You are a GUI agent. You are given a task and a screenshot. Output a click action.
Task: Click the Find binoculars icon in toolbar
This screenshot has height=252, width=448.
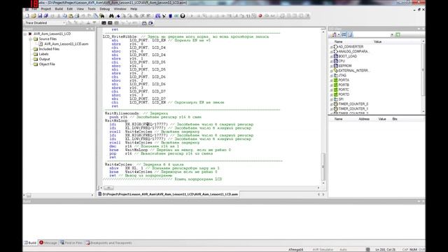(111, 16)
